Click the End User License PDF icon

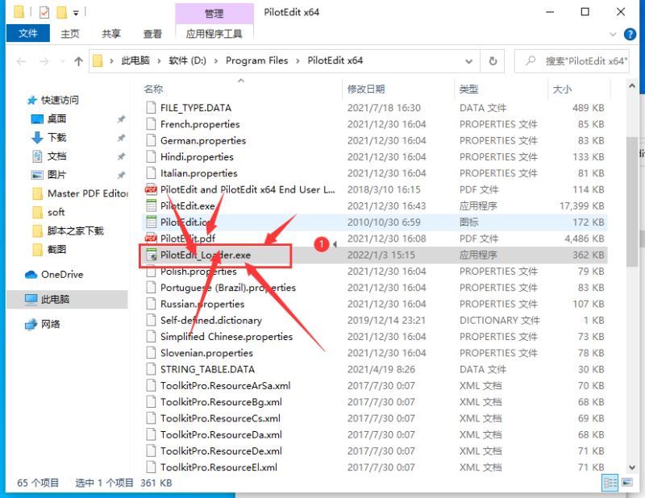pyautogui.click(x=151, y=189)
